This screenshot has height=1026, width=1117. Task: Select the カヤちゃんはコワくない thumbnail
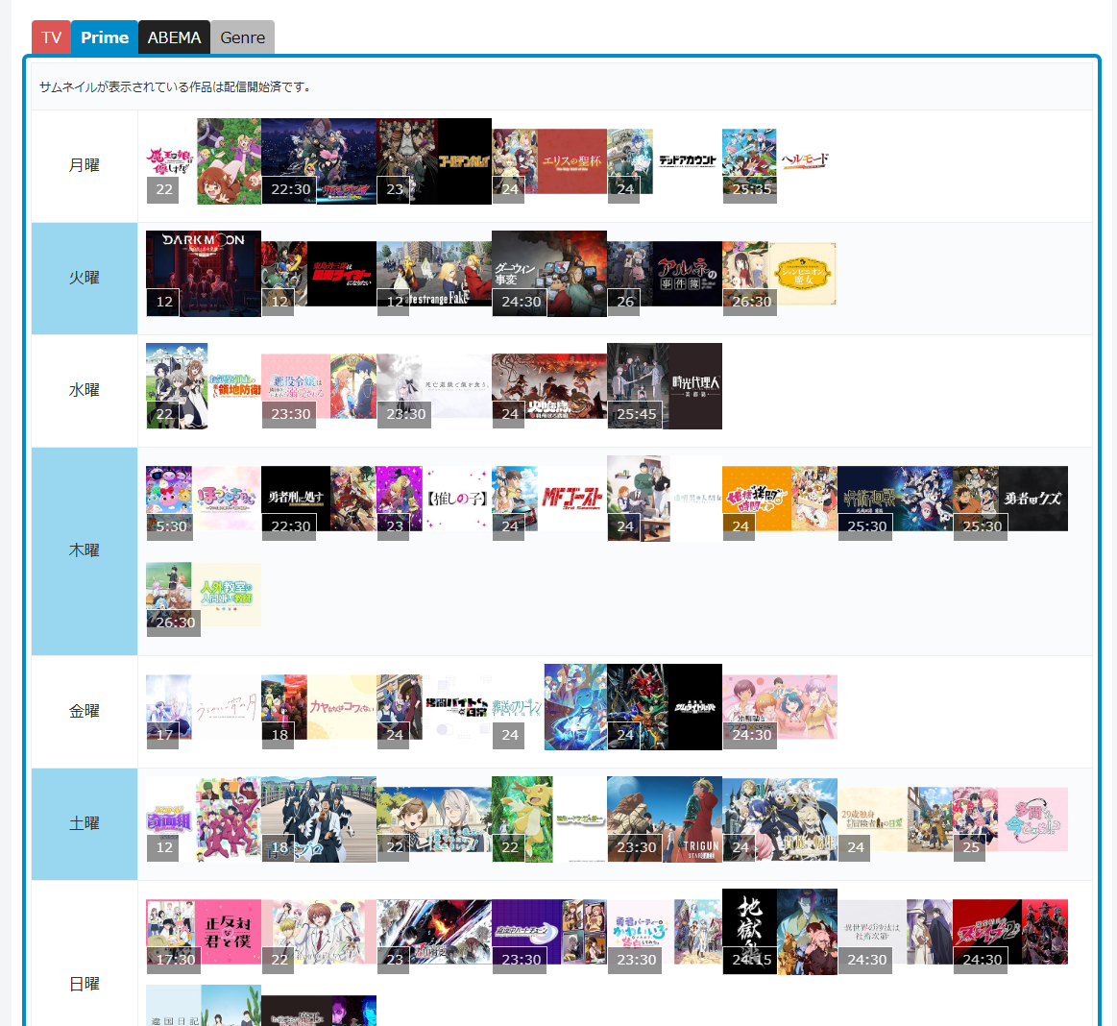click(x=319, y=707)
